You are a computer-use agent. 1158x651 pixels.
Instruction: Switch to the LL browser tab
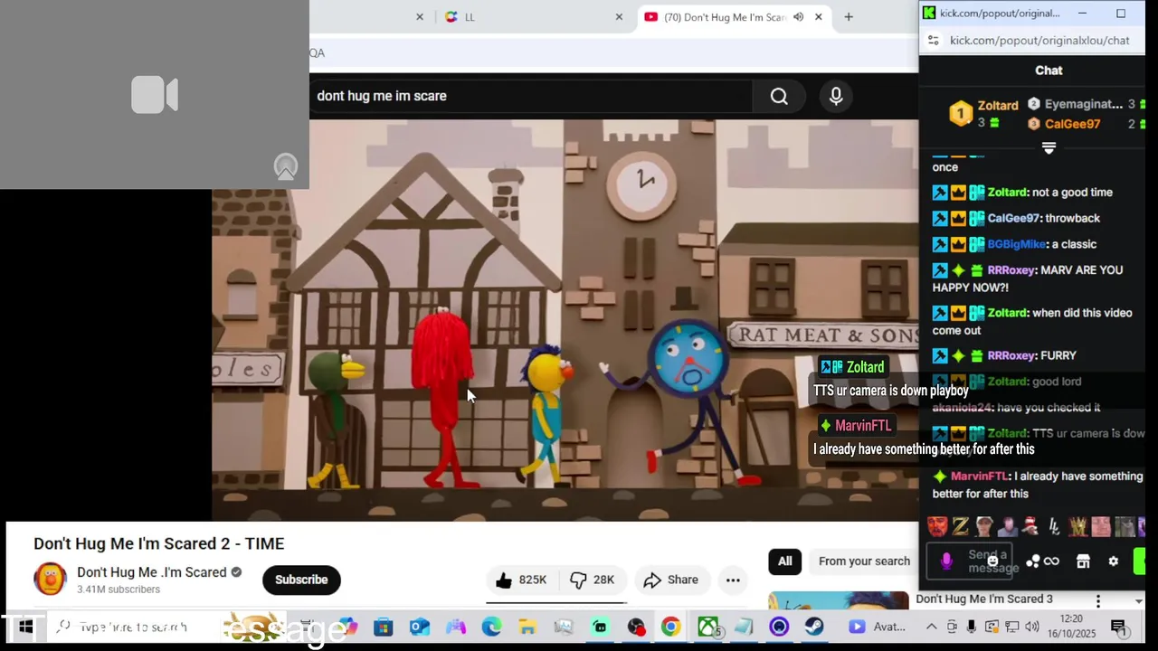tap(534, 17)
